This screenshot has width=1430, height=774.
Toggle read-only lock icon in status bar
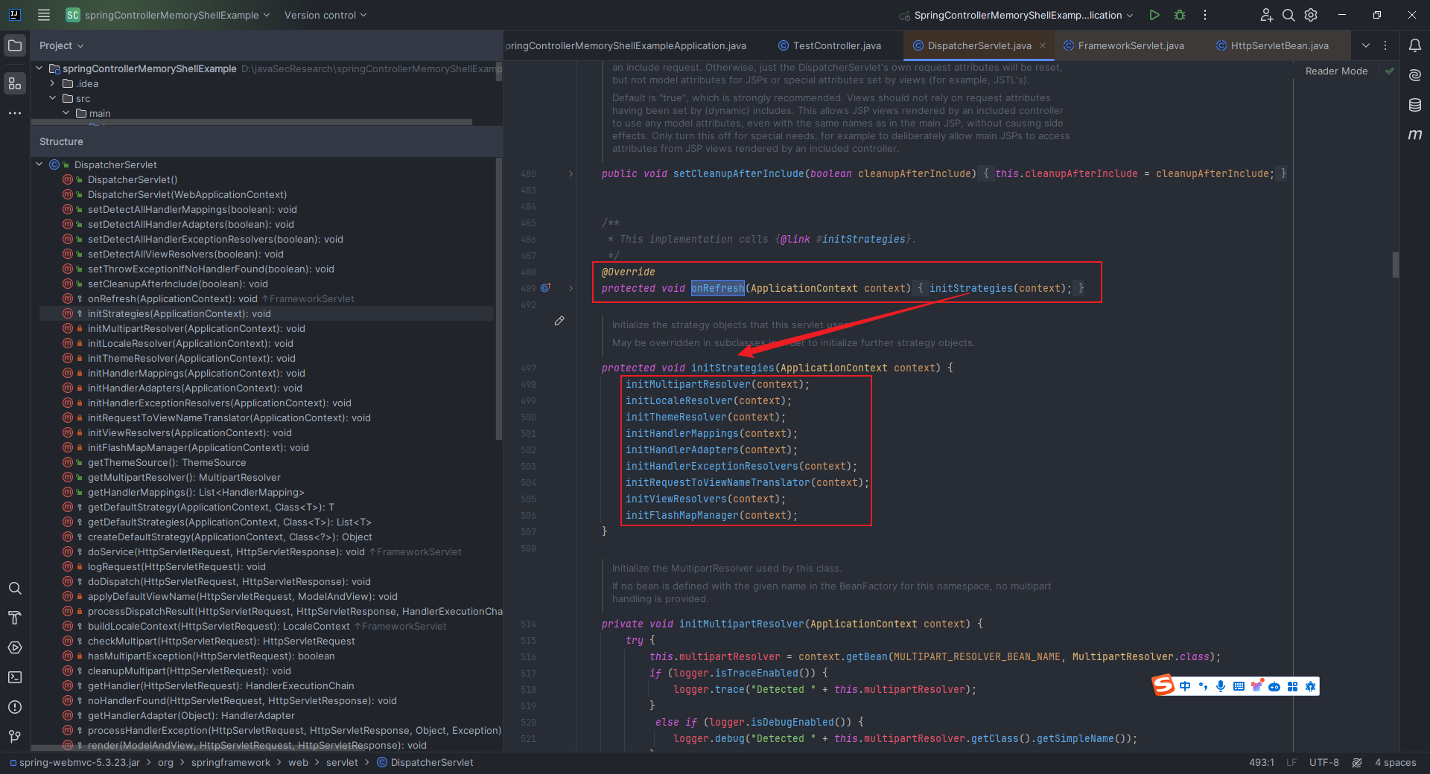point(1357,763)
